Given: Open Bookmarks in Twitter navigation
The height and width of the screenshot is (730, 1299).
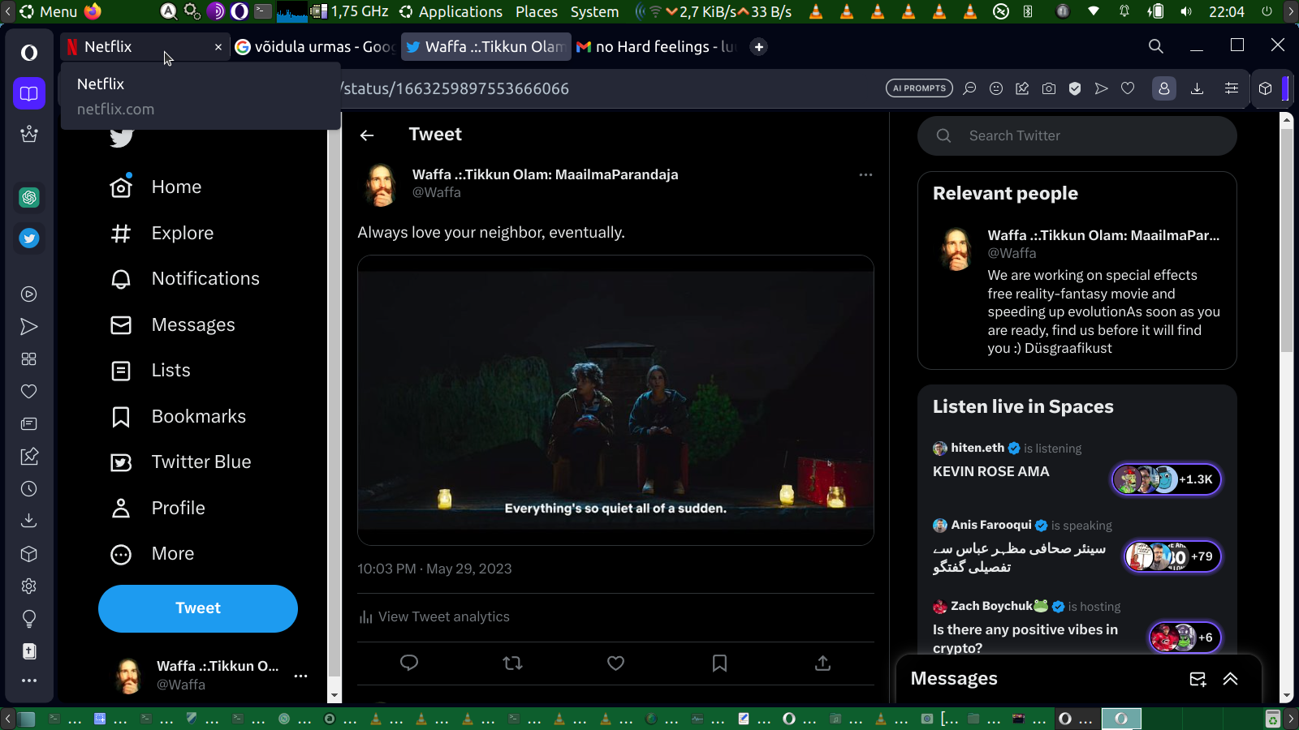Looking at the screenshot, I should [x=178, y=417].
